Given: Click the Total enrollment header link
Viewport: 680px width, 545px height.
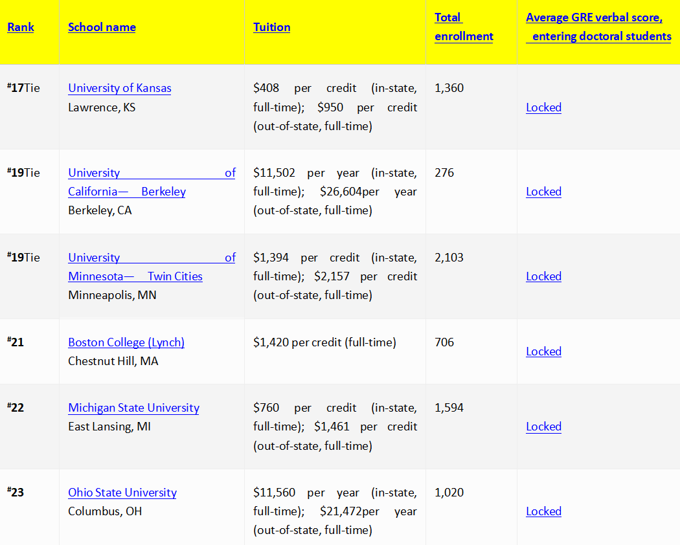Looking at the screenshot, I should coord(464,27).
